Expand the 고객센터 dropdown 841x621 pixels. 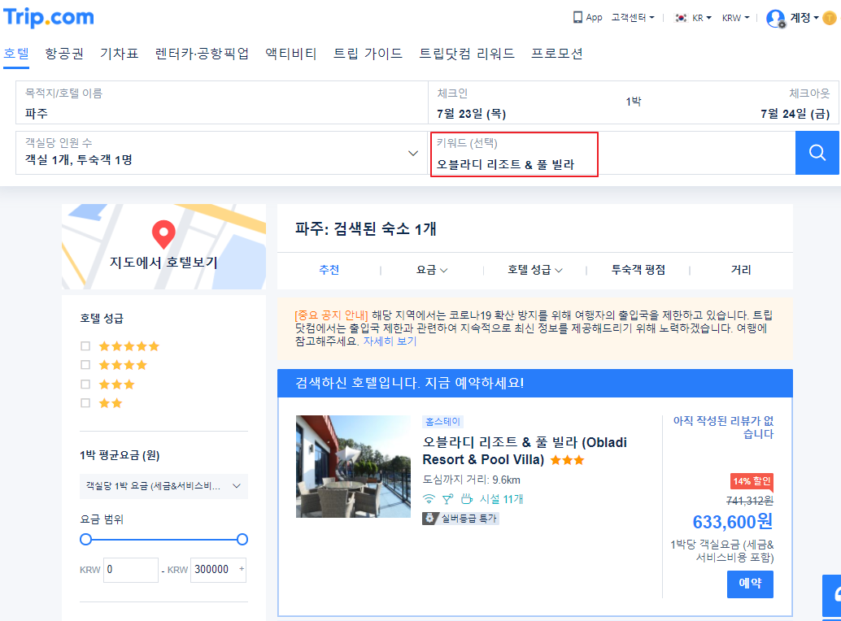pyautogui.click(x=633, y=18)
